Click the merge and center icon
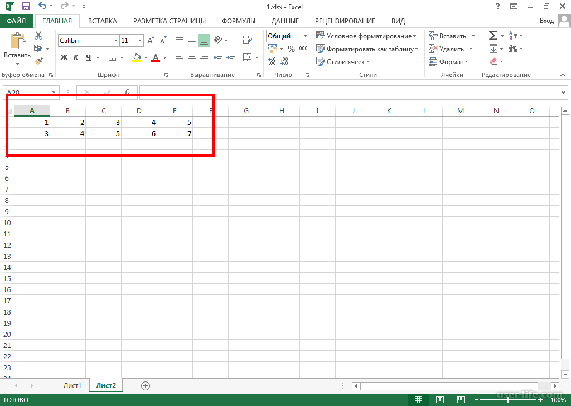 pos(247,57)
